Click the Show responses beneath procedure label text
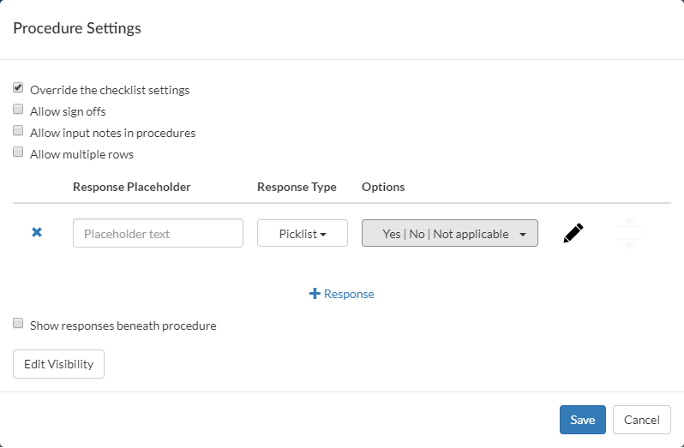684x448 pixels. 123,326
